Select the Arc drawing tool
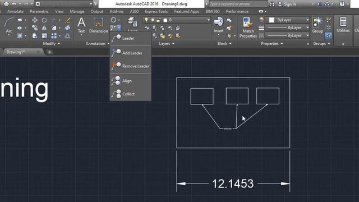The image size is (359, 202). (9, 25)
